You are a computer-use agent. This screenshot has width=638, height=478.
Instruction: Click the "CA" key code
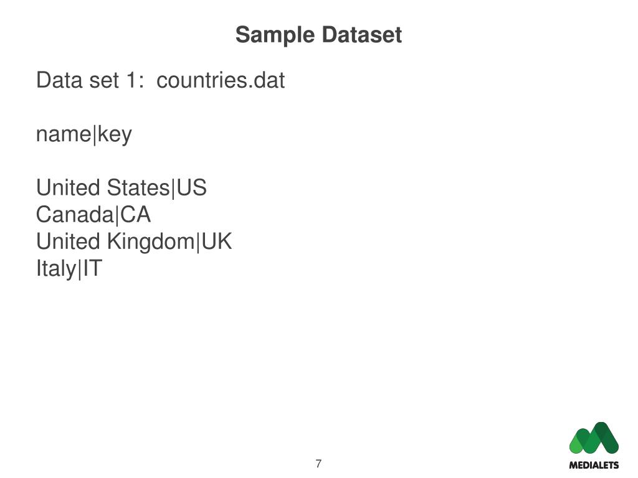135,215
